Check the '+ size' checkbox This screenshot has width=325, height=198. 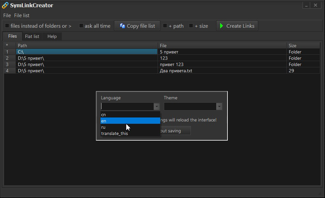point(191,25)
